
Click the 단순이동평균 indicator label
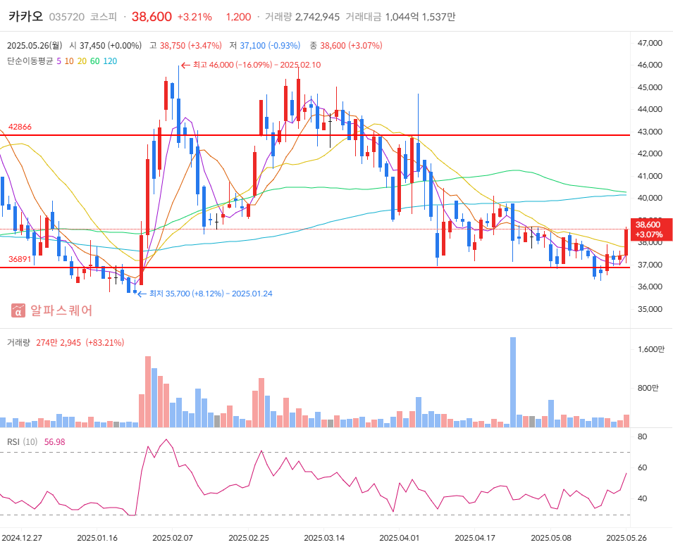click(x=30, y=61)
